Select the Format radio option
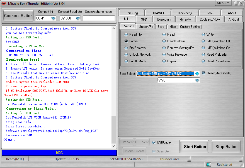 coord(131,41)
